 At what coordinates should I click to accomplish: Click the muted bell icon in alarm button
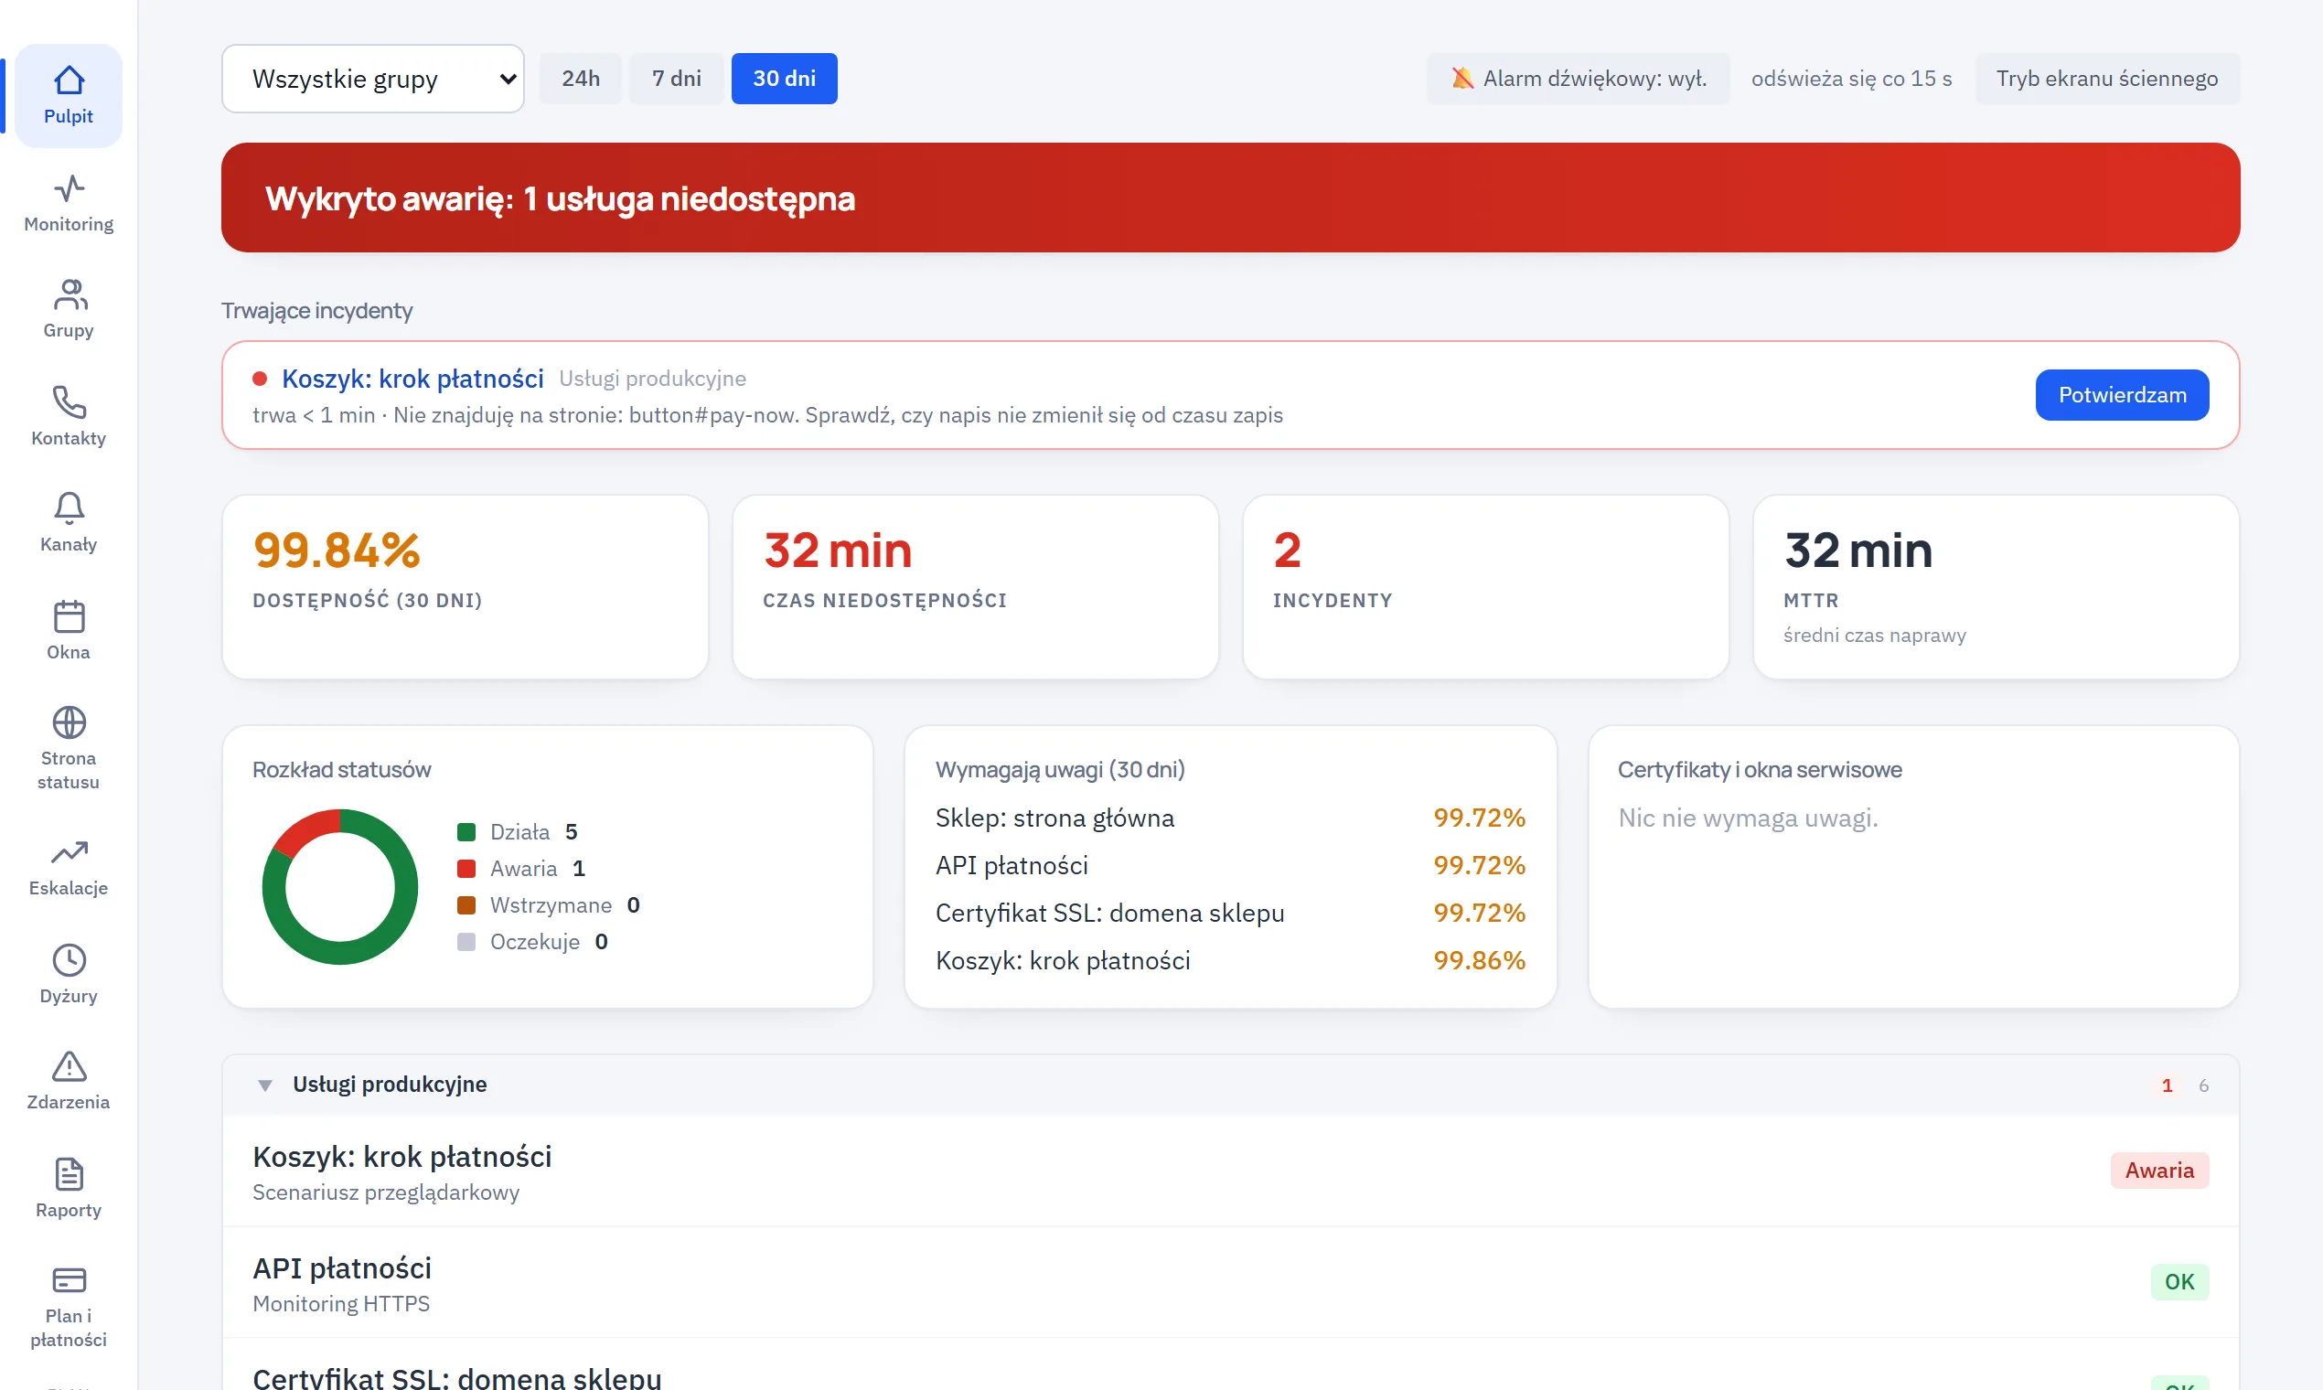(x=1461, y=79)
